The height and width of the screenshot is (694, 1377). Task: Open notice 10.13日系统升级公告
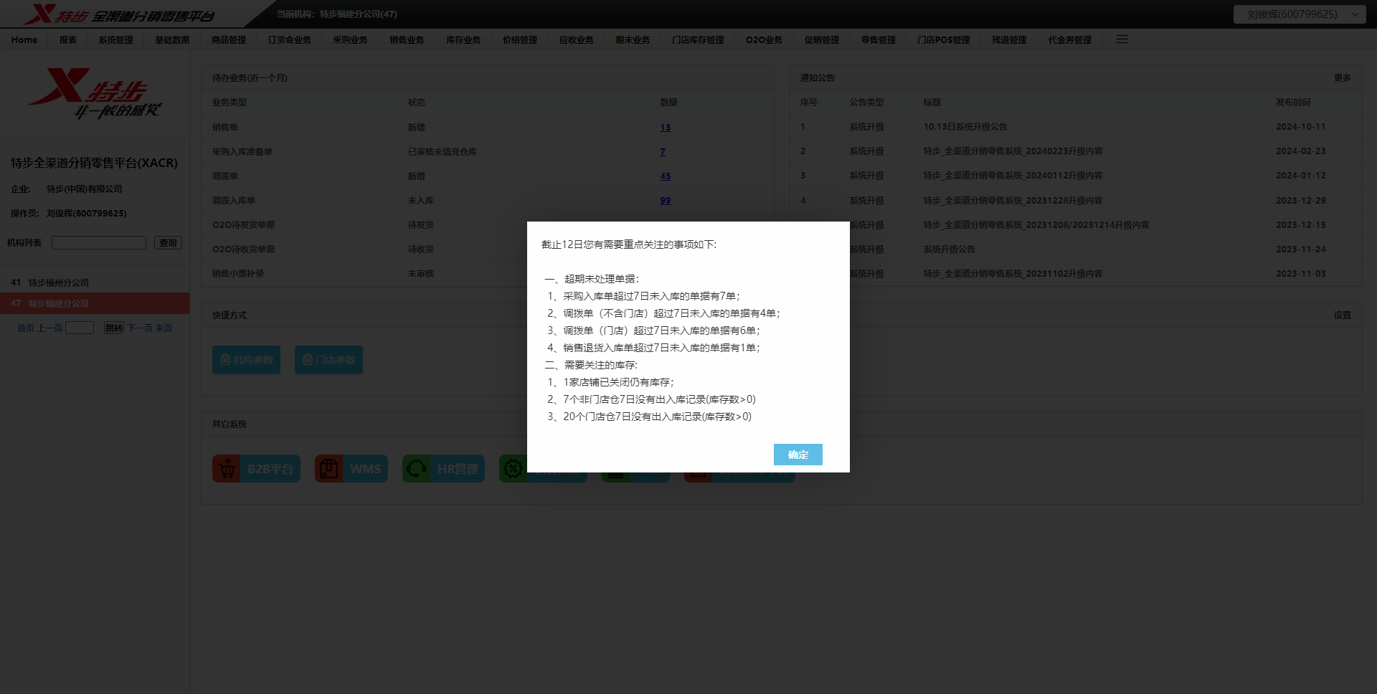click(965, 127)
